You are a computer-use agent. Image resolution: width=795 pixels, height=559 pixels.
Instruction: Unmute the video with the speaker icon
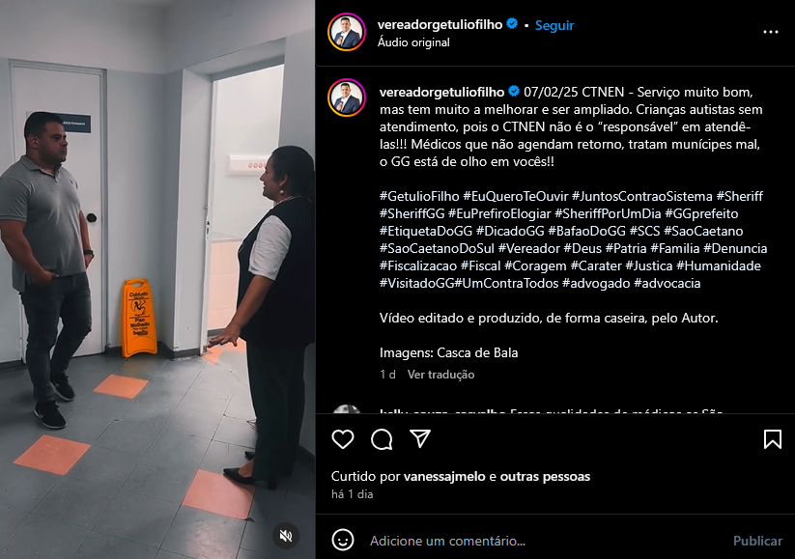(x=286, y=536)
